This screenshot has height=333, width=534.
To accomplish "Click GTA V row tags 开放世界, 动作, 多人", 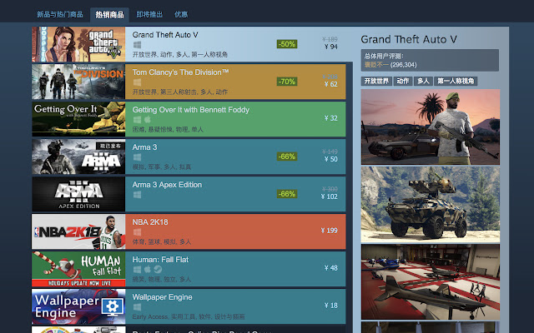I will point(180,54).
